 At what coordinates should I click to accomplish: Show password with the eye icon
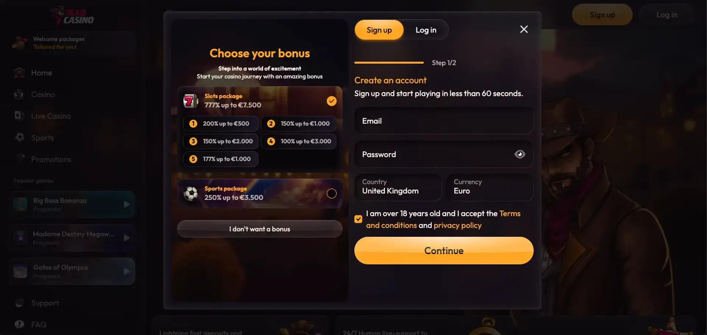(x=520, y=154)
